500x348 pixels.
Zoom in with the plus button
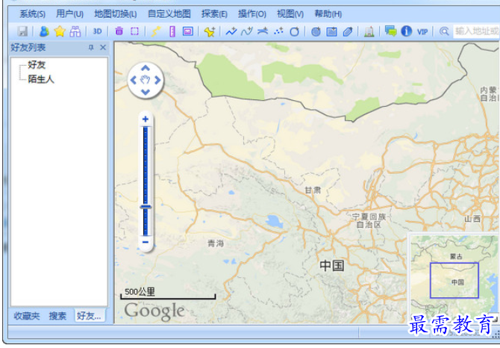tap(146, 119)
